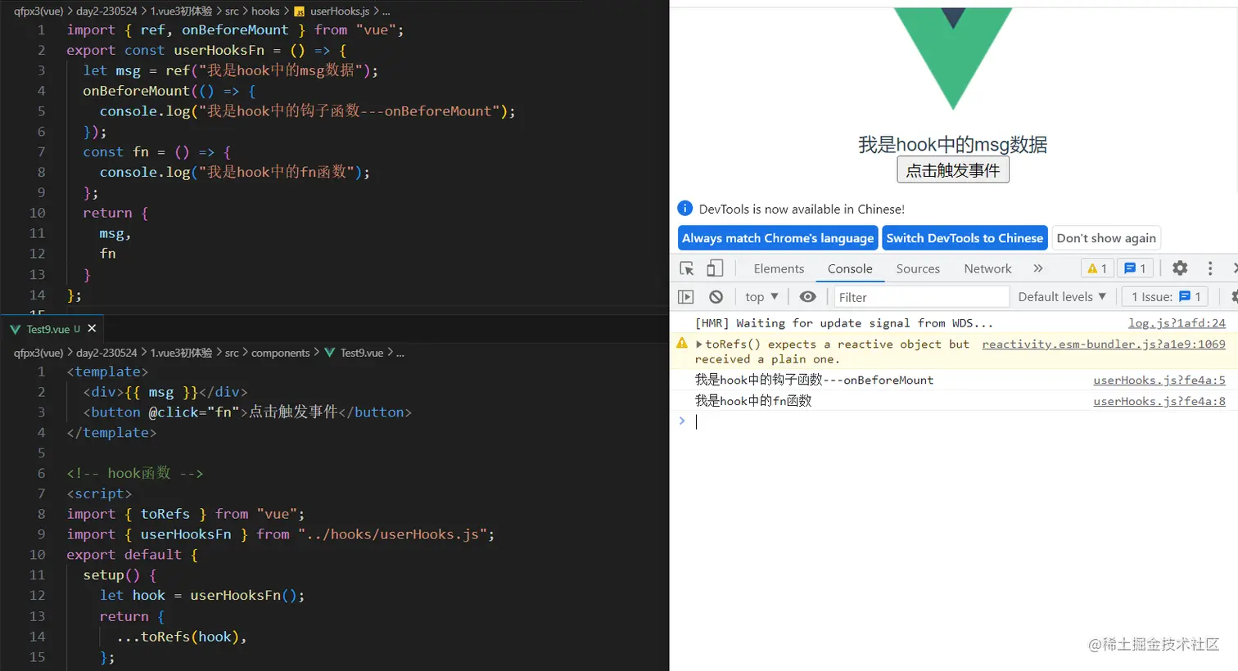Open the console messages counter icon
The image size is (1238, 671).
point(1134,268)
